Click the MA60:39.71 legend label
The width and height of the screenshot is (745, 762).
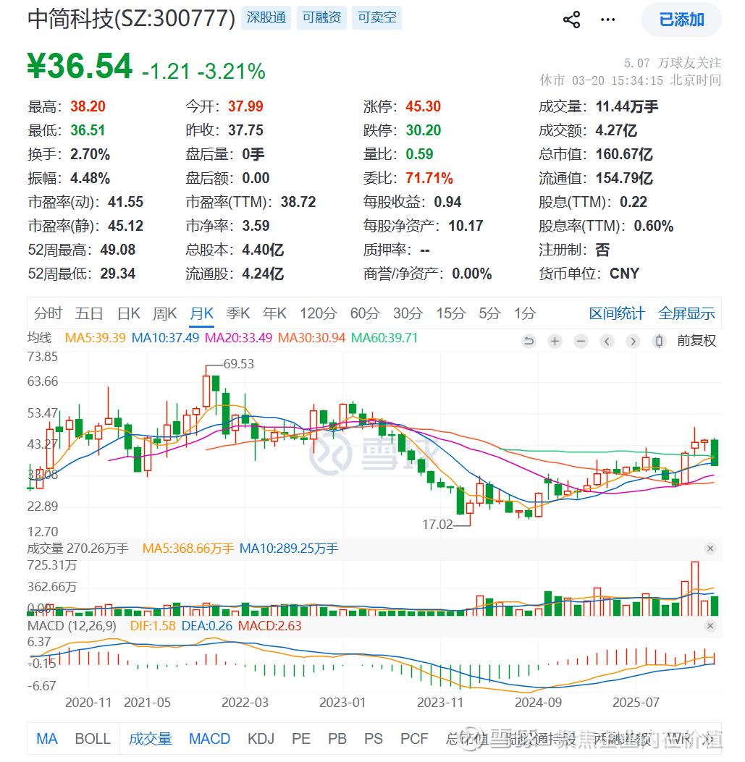[384, 338]
